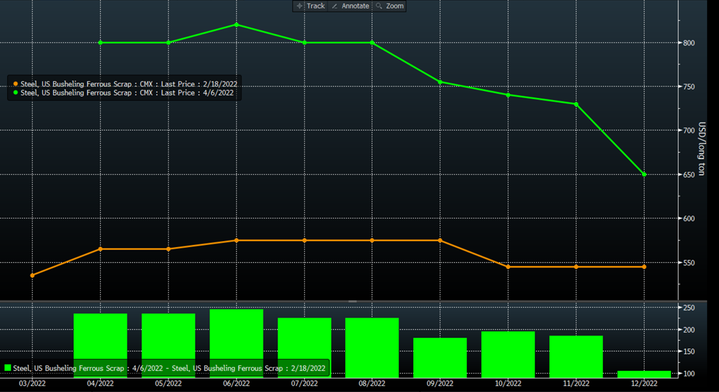Click the orange data point at 10/2022
Screen dimensions: 719x392
pos(508,267)
